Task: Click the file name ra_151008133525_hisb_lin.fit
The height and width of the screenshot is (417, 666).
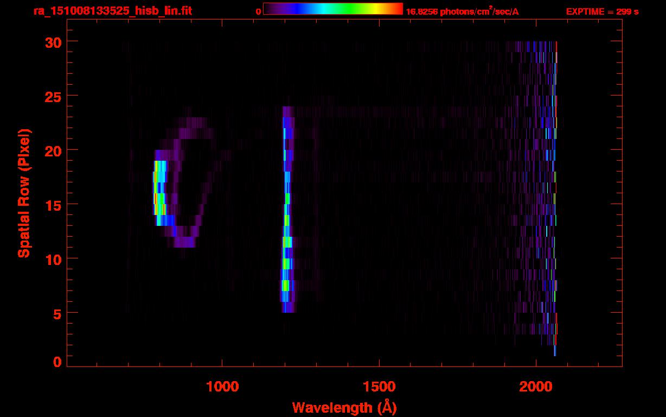Action: coord(112,11)
